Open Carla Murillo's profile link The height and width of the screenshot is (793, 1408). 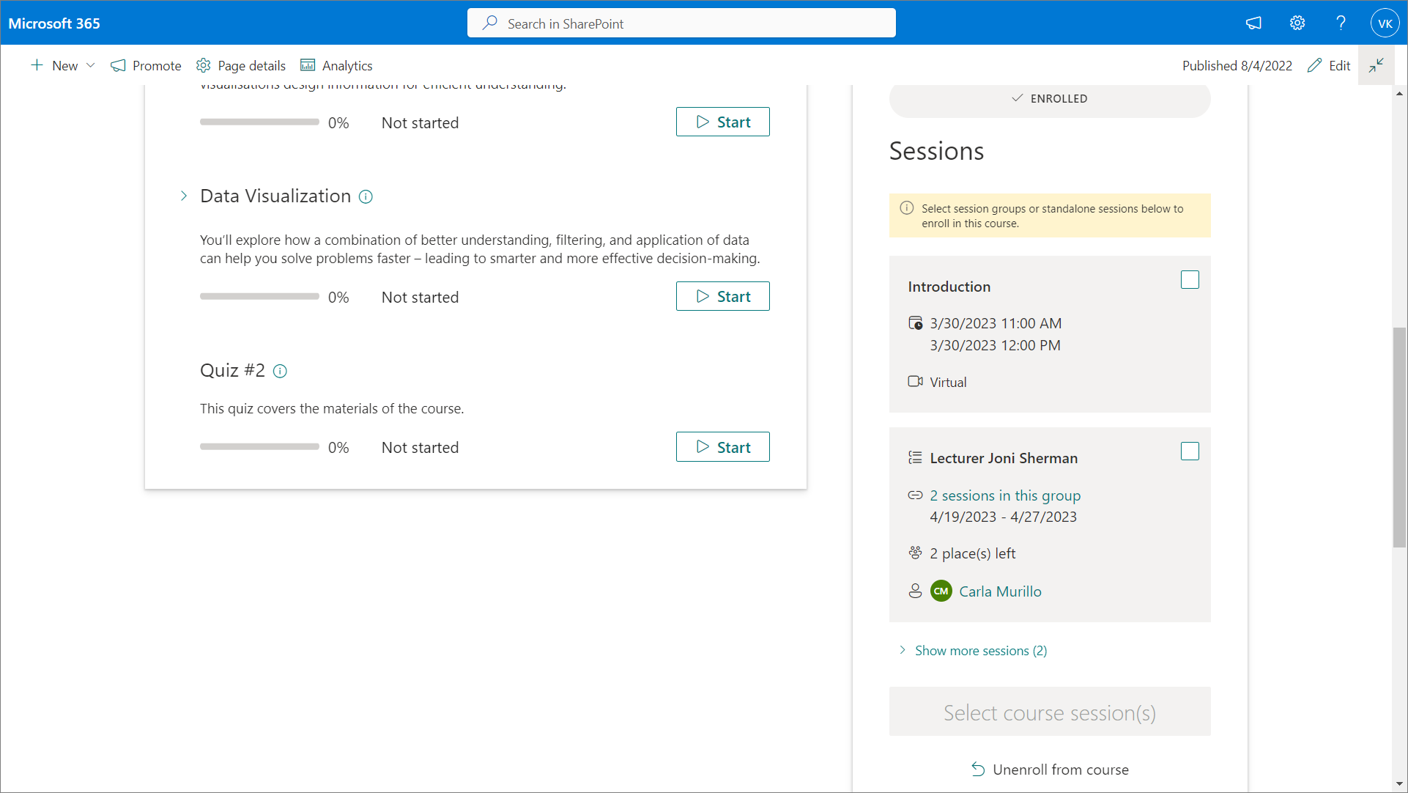click(x=1000, y=591)
